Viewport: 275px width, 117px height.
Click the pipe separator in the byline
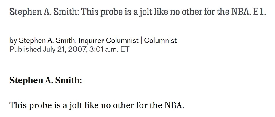141,40
